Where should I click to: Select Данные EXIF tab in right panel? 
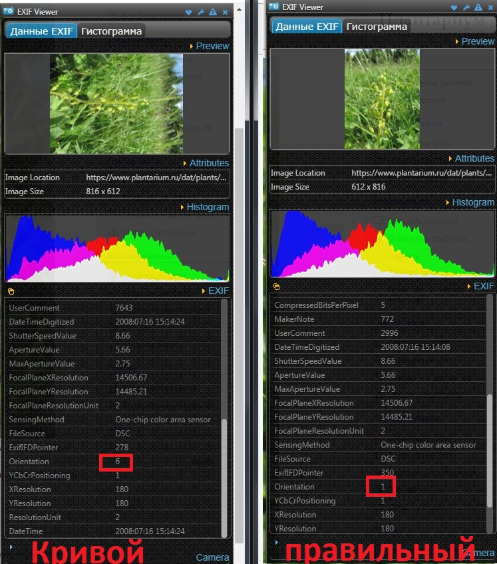(306, 26)
